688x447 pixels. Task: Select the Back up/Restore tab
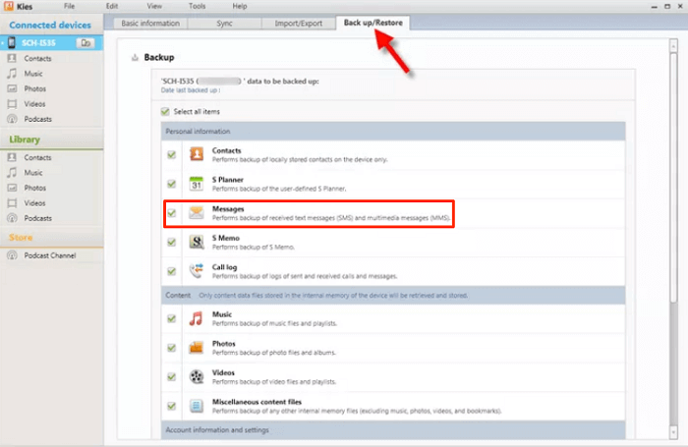coord(373,23)
